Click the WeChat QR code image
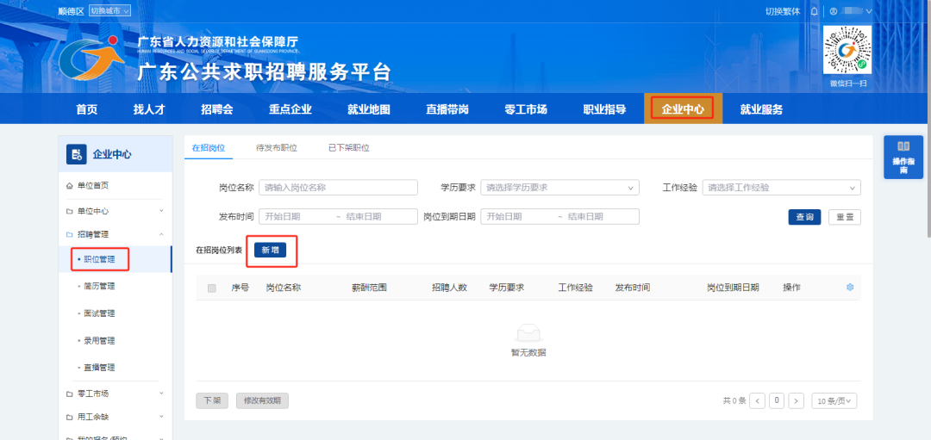This screenshot has width=931, height=440. coord(847,51)
